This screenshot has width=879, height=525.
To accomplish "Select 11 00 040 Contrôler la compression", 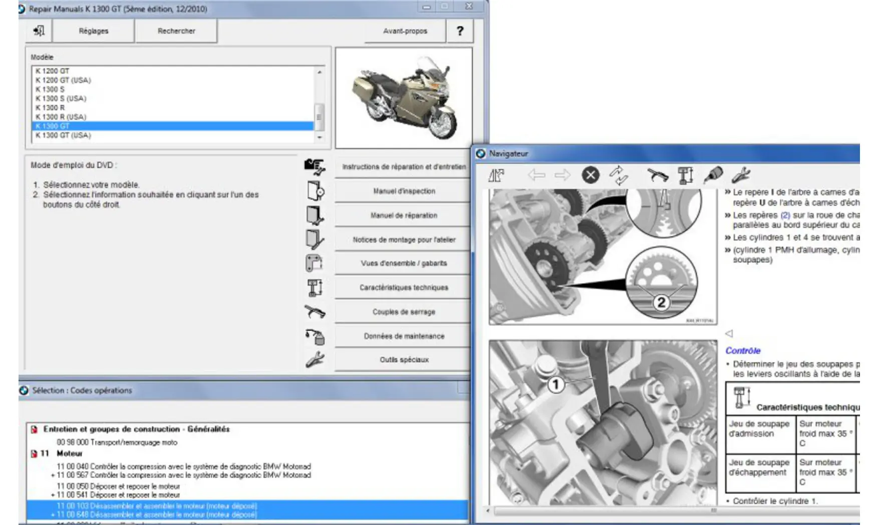I will tap(183, 466).
